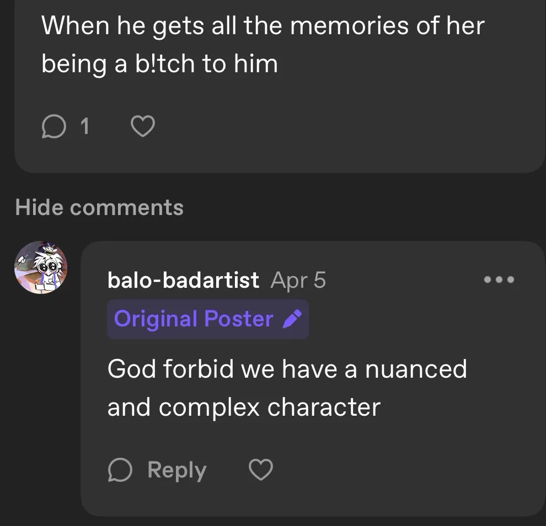
Task: Click the pencil icon in the Original Poster badge
Action: pos(292,319)
